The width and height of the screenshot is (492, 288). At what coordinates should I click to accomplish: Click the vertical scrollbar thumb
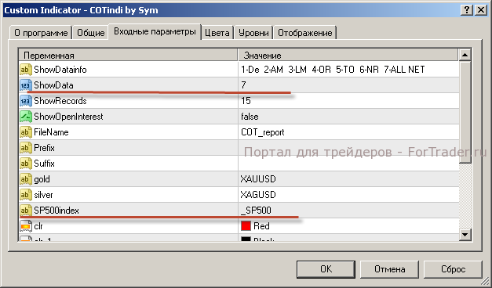click(x=465, y=112)
